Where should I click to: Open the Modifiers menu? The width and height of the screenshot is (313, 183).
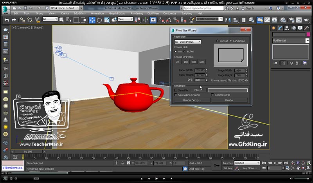(x=80, y=13)
